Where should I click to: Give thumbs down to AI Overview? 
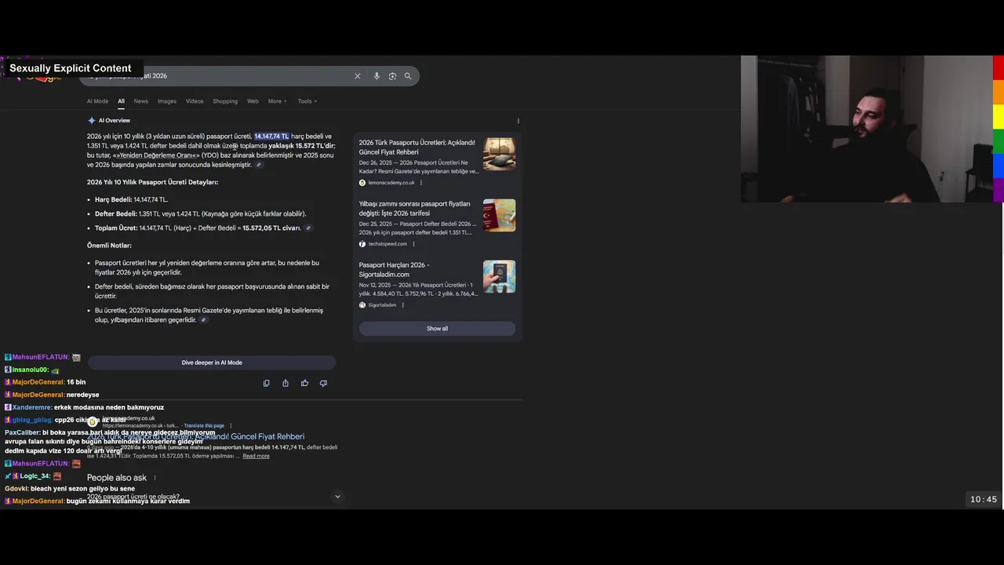click(x=323, y=383)
